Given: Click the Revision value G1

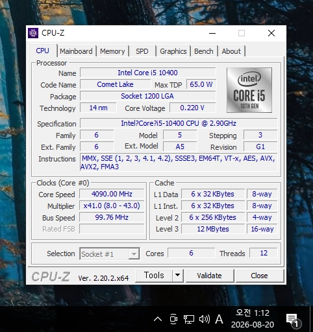Looking at the screenshot, I should pos(260,147).
